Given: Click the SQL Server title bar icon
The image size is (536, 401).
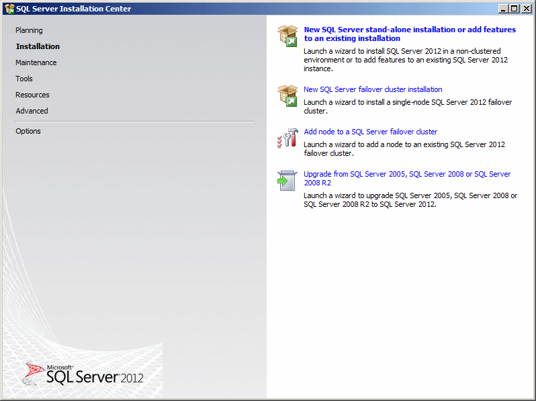Looking at the screenshot, I should (x=9, y=9).
